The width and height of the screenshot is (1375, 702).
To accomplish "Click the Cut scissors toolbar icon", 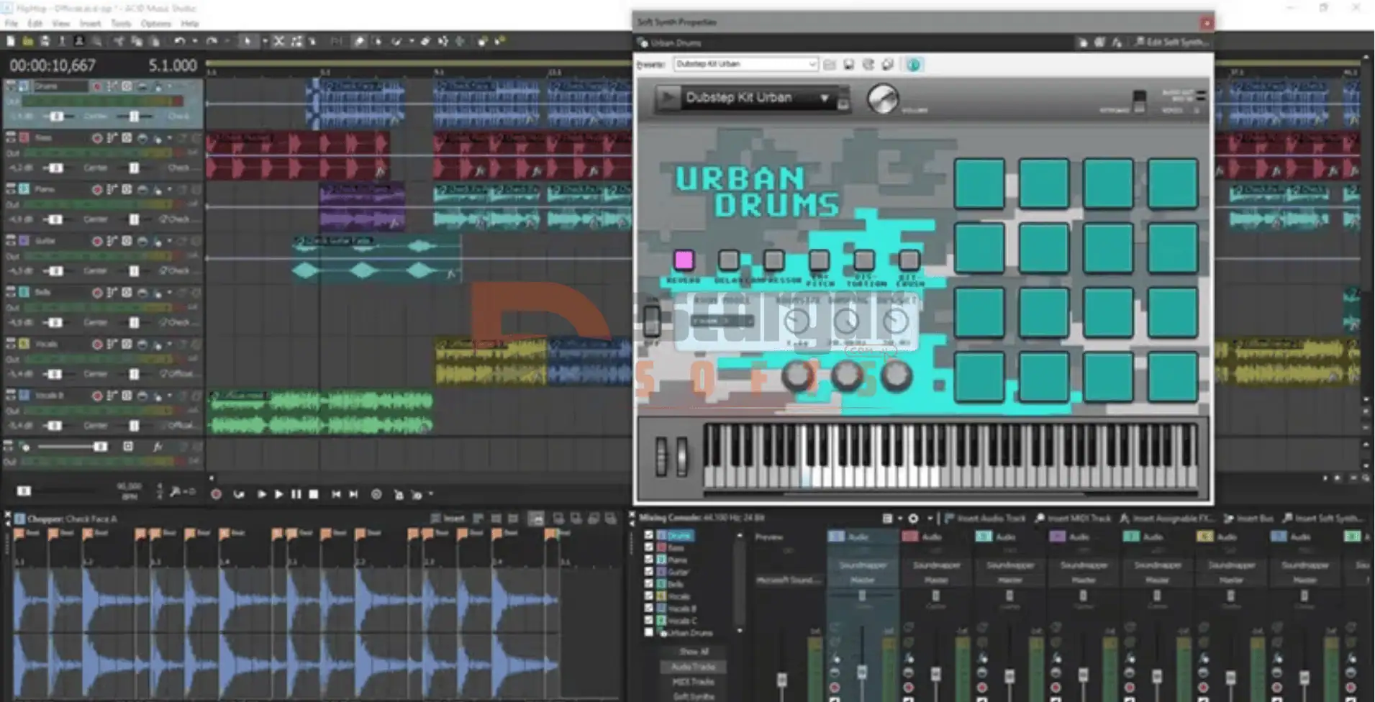I will [x=119, y=42].
